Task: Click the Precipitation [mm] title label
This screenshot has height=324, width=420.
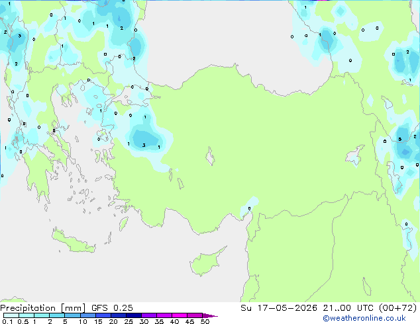Action: pyautogui.click(x=43, y=308)
